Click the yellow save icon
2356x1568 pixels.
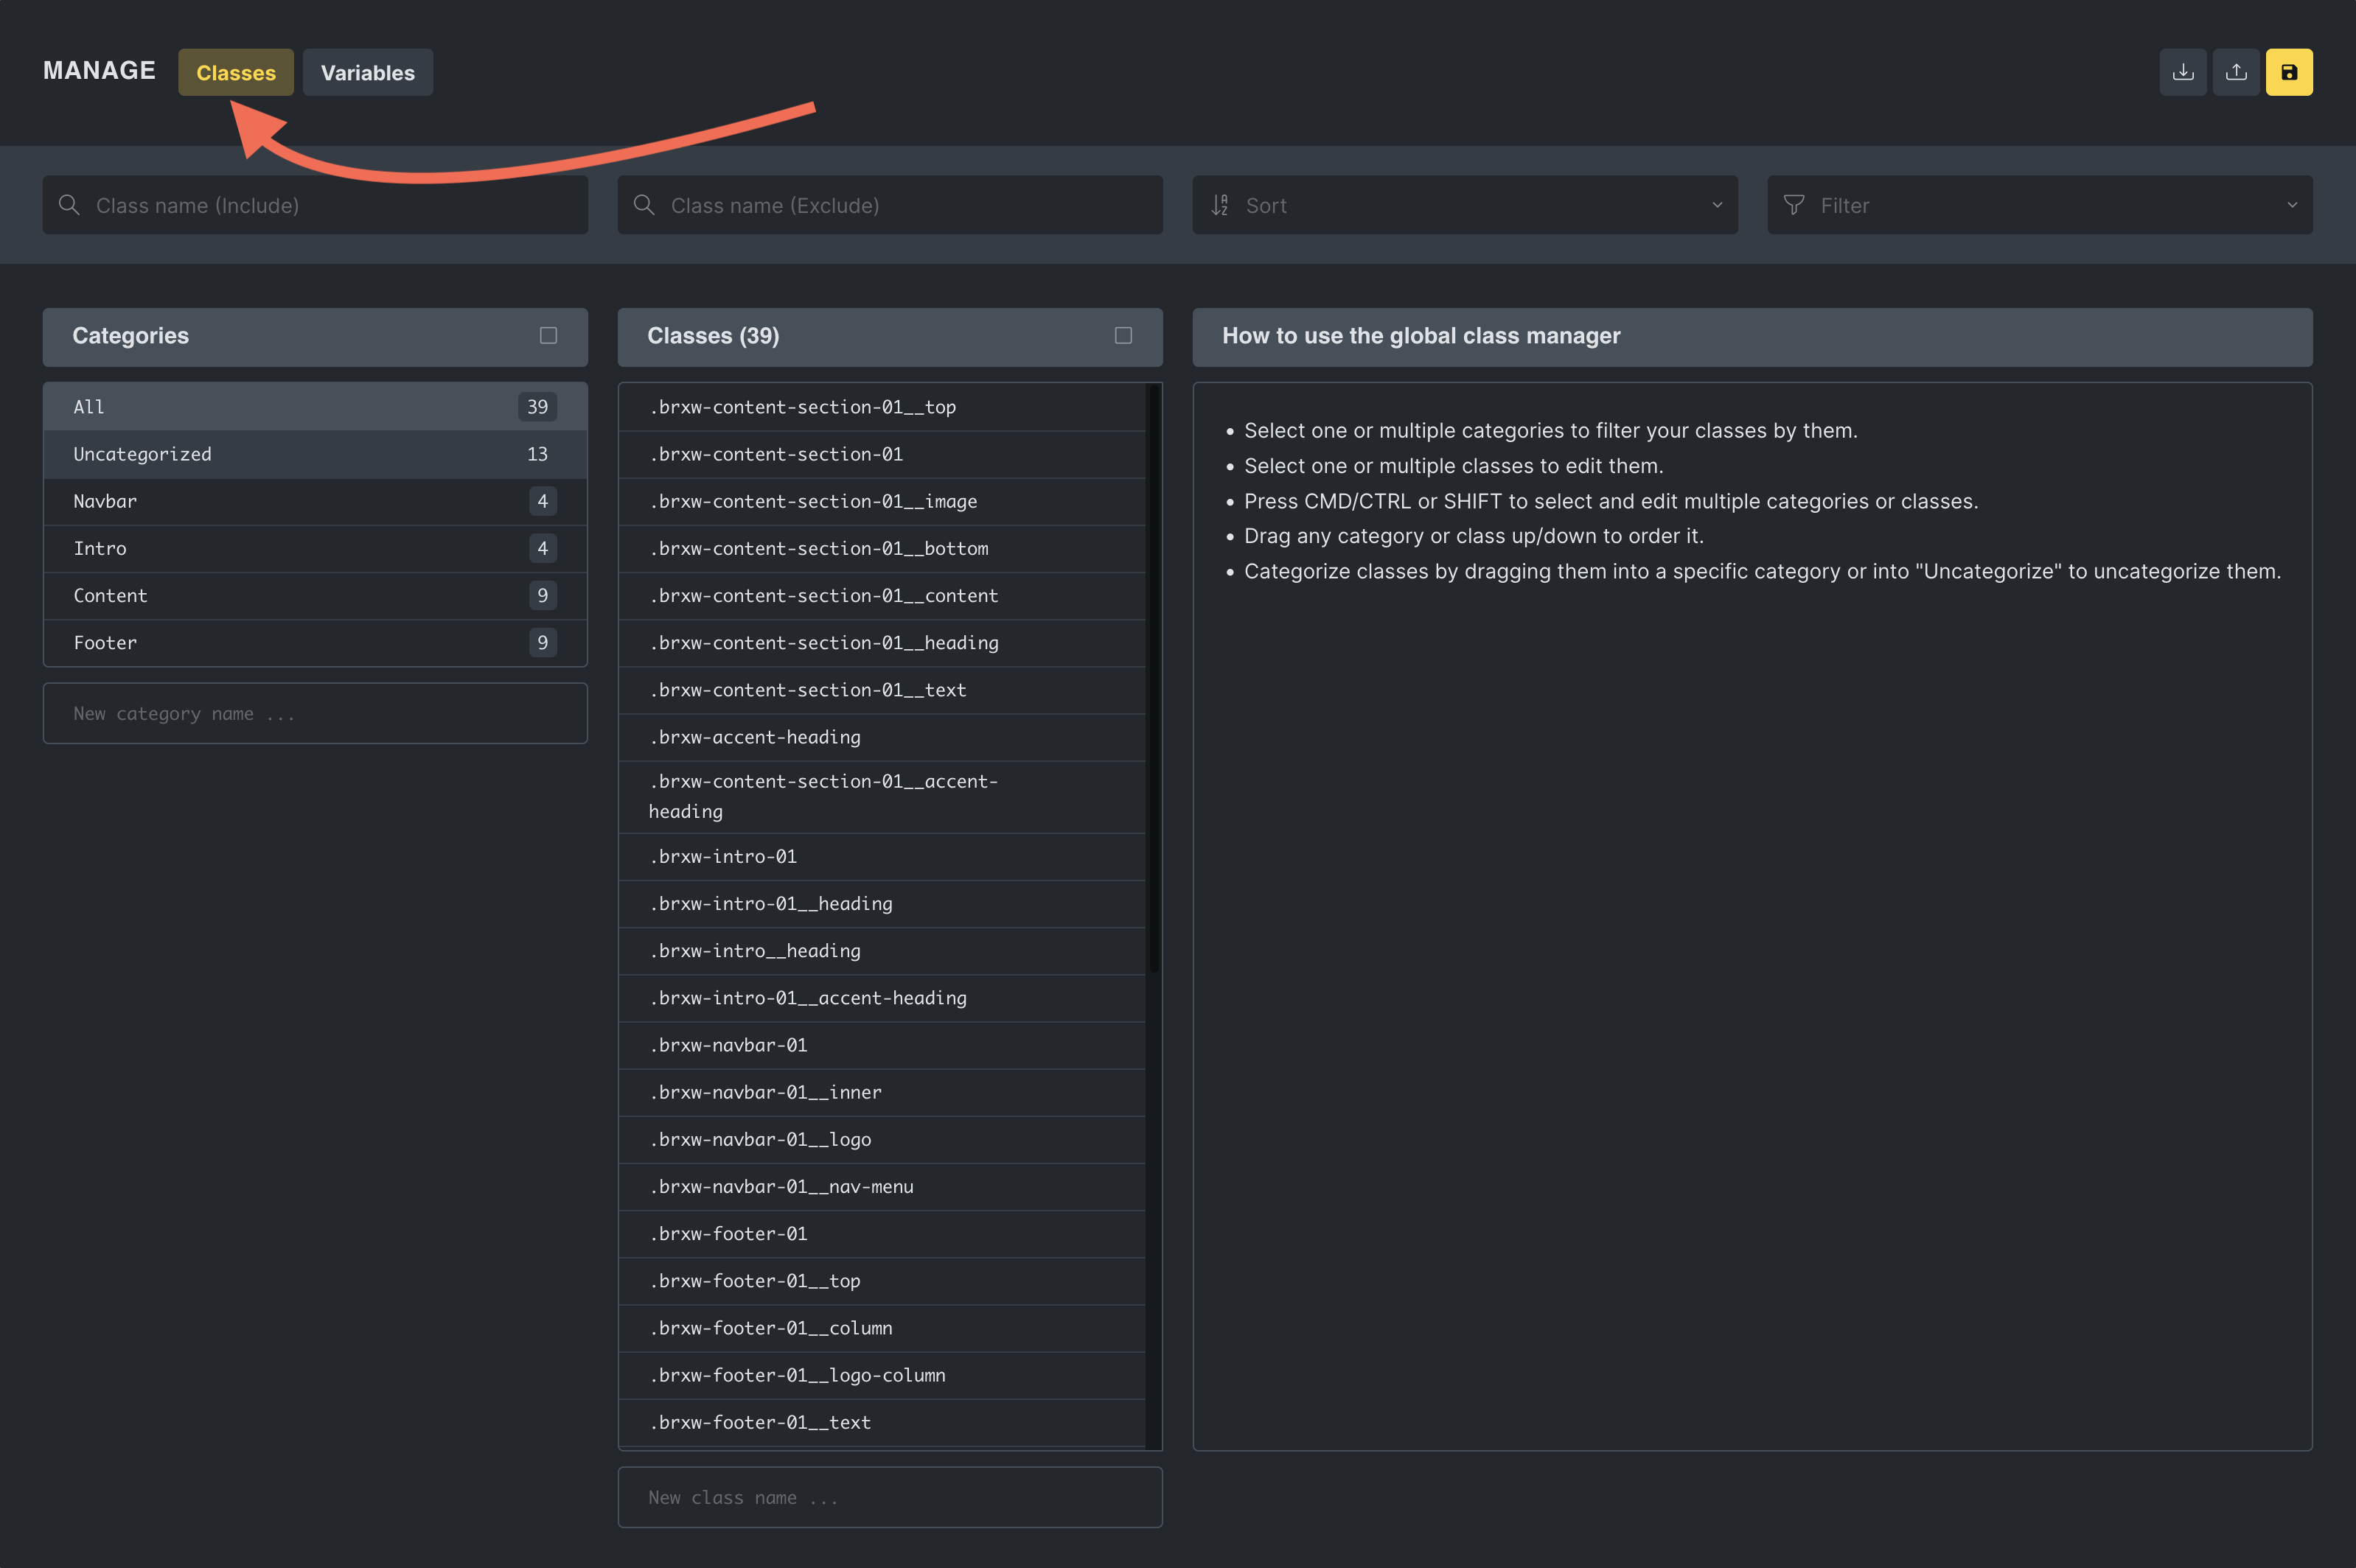click(x=2288, y=72)
